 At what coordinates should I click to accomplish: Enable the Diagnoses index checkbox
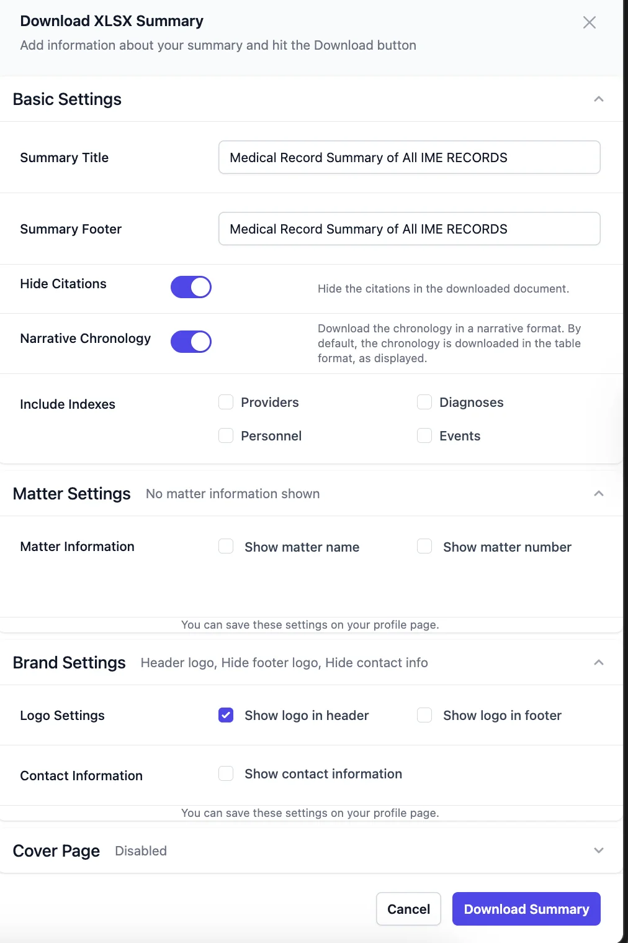coord(424,403)
